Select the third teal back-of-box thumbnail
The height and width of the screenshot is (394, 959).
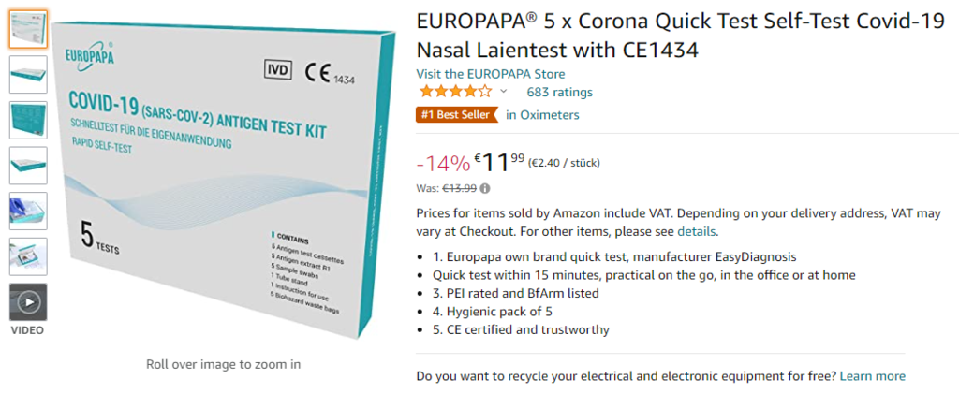coord(28,120)
